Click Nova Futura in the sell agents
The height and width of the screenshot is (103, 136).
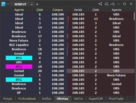[x=116, y=75]
